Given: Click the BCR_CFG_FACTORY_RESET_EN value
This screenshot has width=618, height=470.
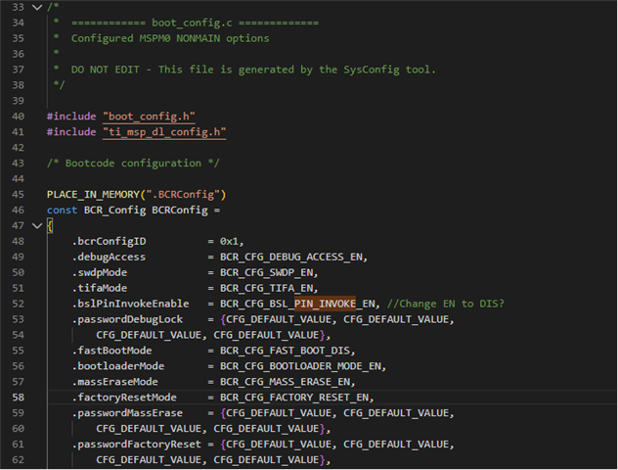Looking at the screenshot, I should pyautogui.click(x=296, y=398).
